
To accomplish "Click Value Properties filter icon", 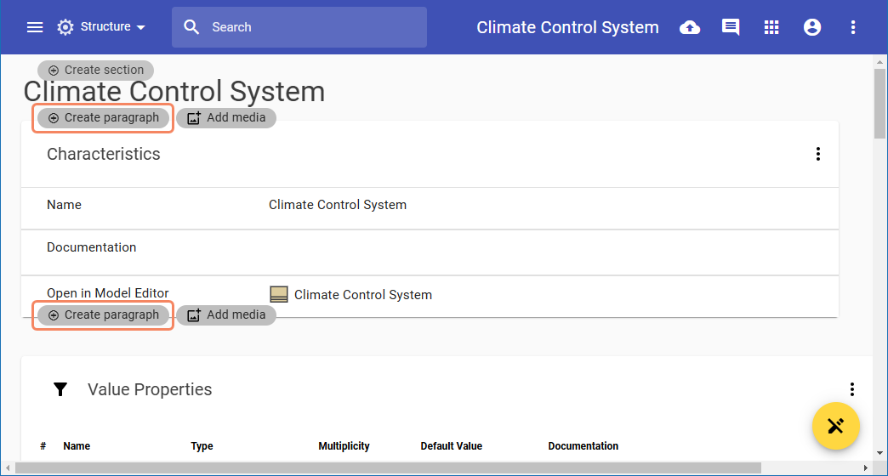I will tap(60, 389).
